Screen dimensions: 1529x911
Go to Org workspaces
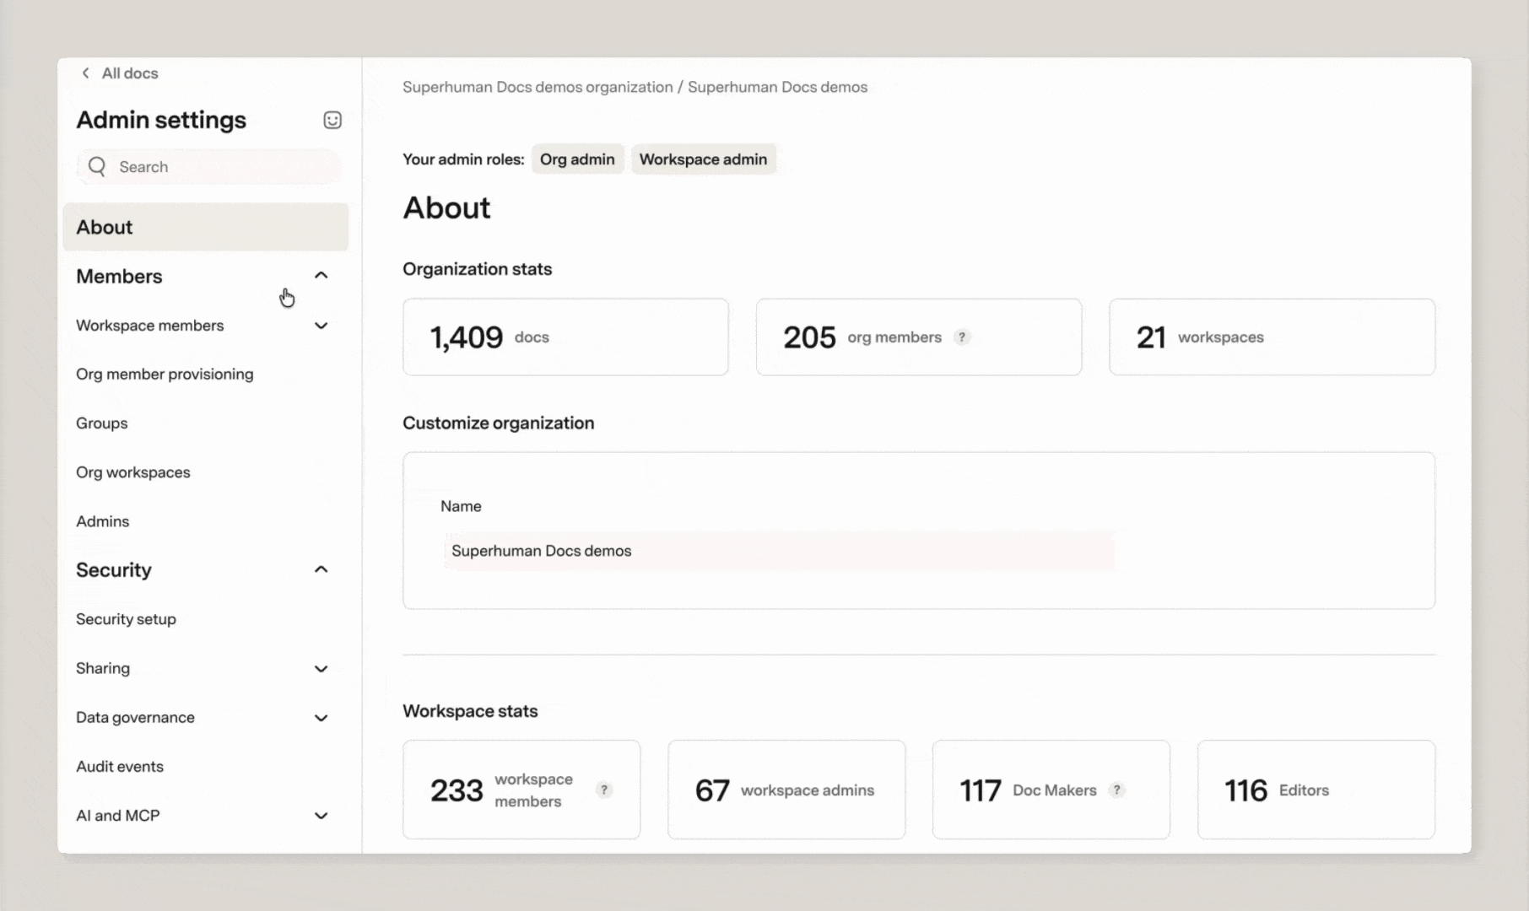tap(132, 472)
